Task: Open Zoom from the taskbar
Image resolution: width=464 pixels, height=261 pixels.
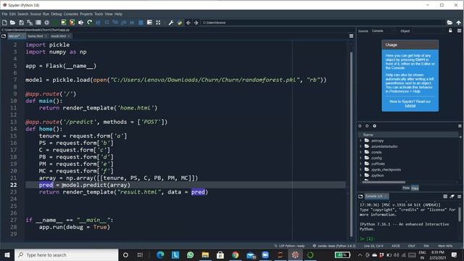Action: coord(265,254)
